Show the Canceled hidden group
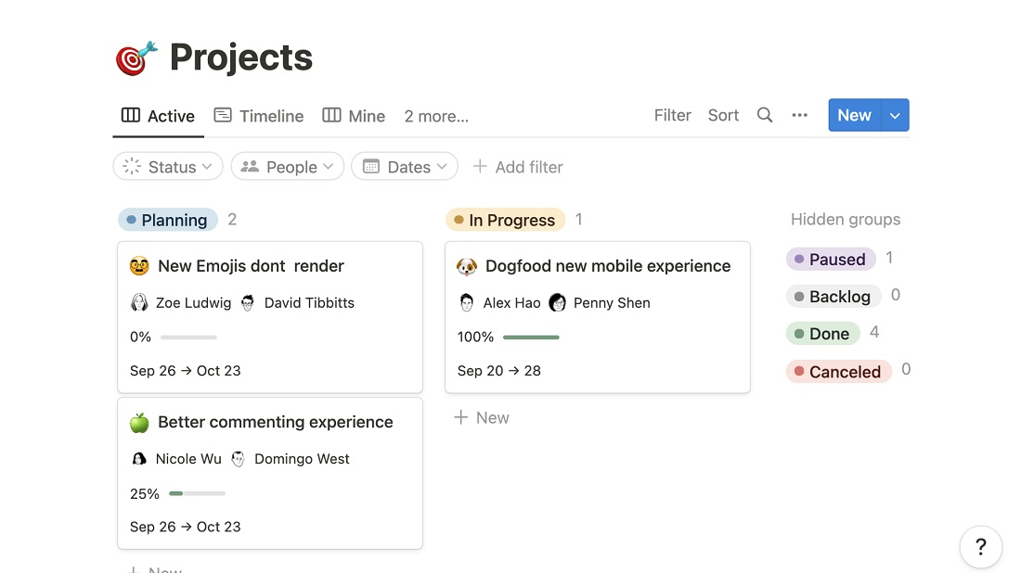 (x=838, y=371)
